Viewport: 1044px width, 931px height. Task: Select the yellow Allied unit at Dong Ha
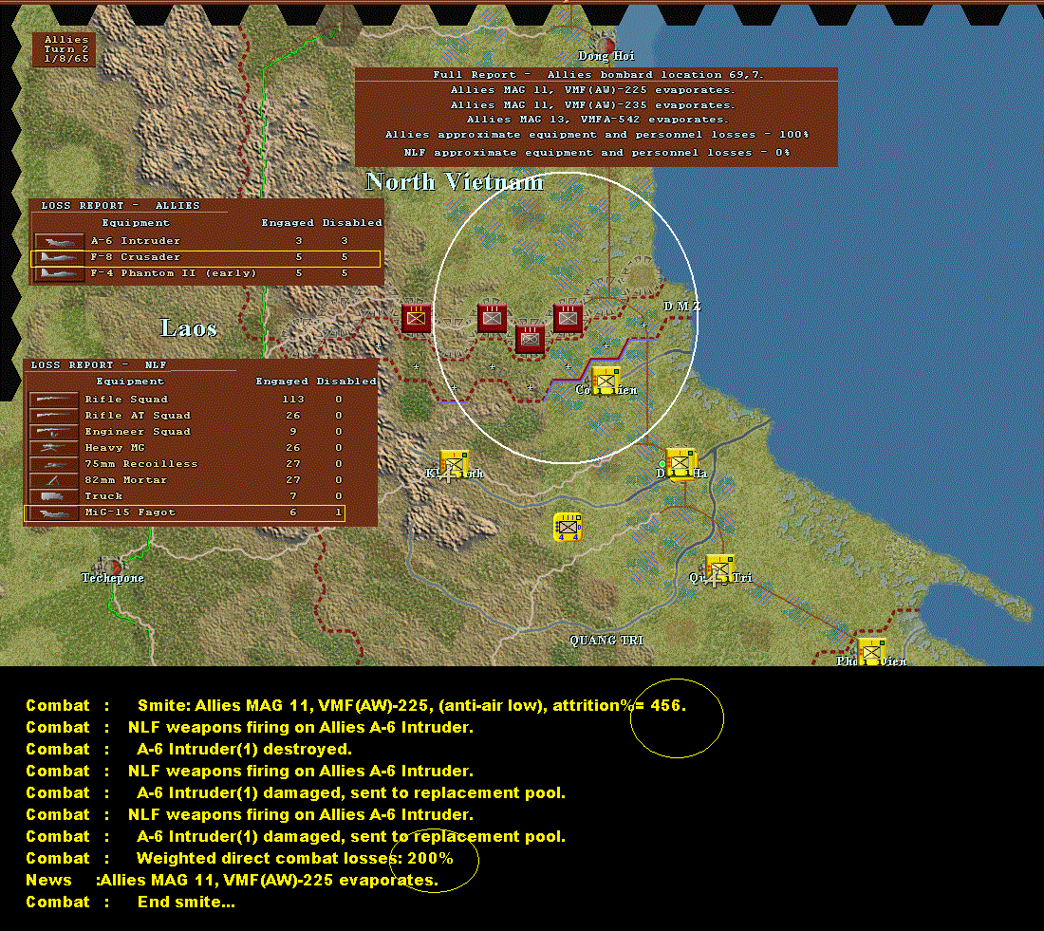pos(681,463)
